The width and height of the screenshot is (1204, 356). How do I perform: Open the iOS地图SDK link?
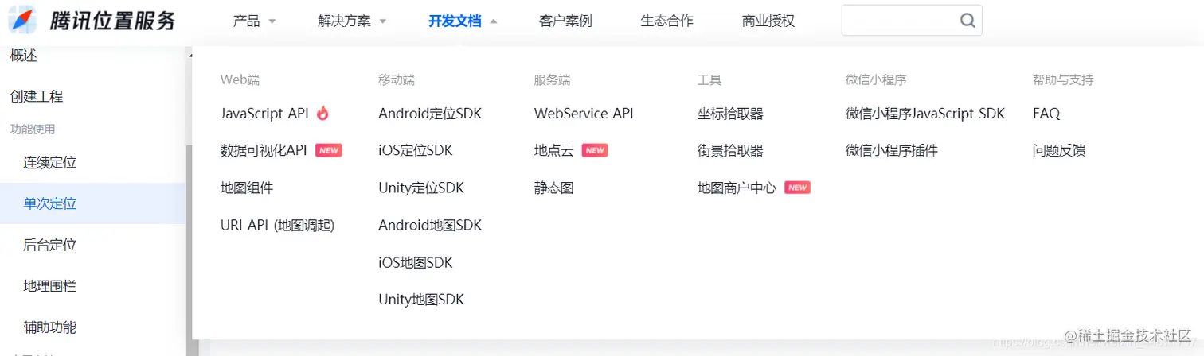[x=416, y=262]
